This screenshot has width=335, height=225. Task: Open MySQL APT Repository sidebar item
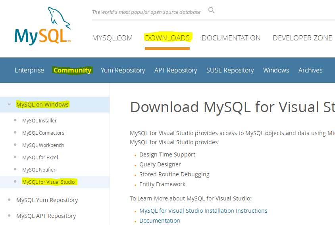click(46, 216)
